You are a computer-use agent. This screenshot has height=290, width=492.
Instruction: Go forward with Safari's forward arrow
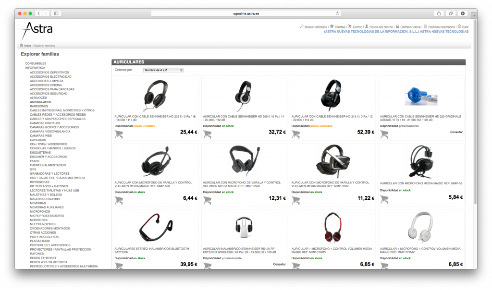46,13
